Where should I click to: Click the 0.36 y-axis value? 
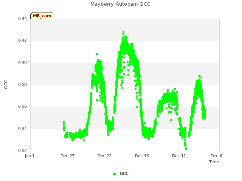pos(23,106)
